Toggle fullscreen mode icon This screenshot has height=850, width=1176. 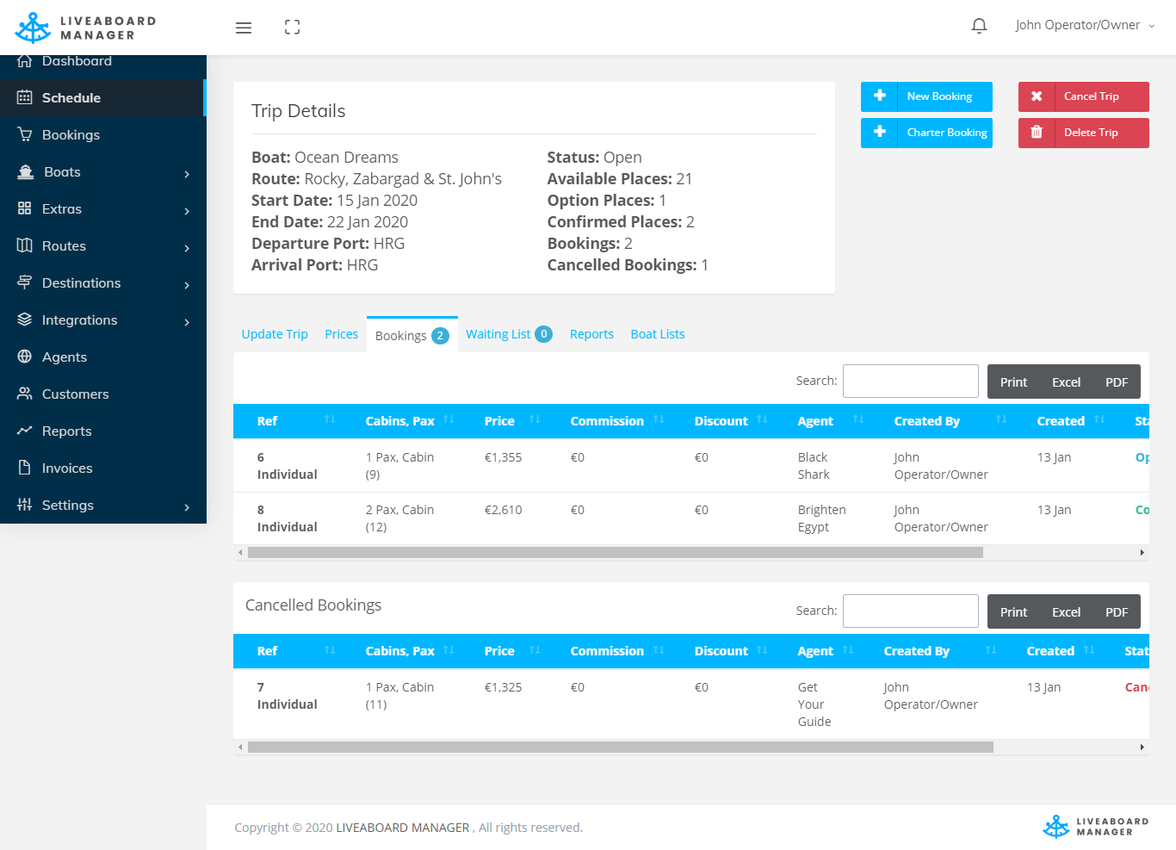click(x=292, y=28)
